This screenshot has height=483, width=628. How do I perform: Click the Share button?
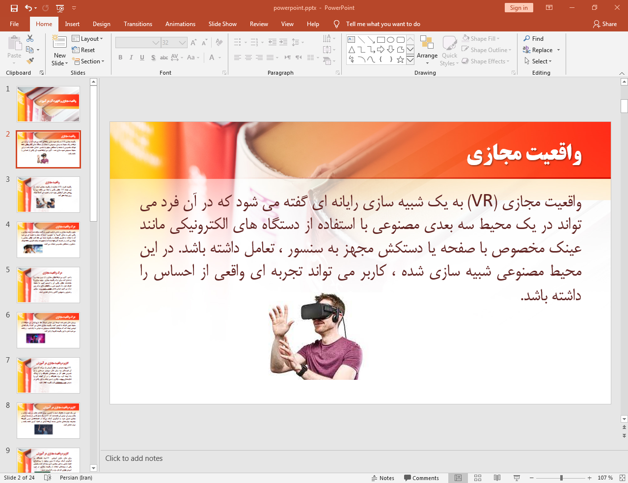pos(605,24)
